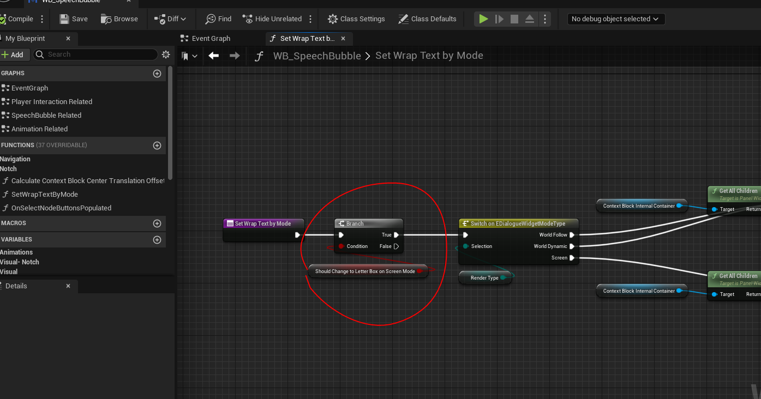Collapse the VARIABLES section
The width and height of the screenshot is (761, 399).
tap(16, 239)
